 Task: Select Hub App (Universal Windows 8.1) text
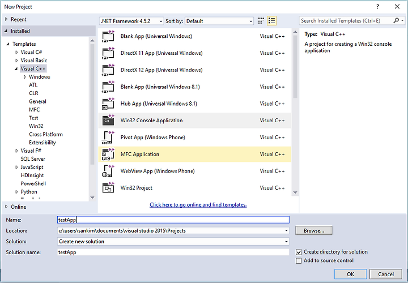tap(159, 104)
